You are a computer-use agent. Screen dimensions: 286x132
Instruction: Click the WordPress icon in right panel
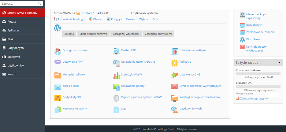[x=242, y=39]
